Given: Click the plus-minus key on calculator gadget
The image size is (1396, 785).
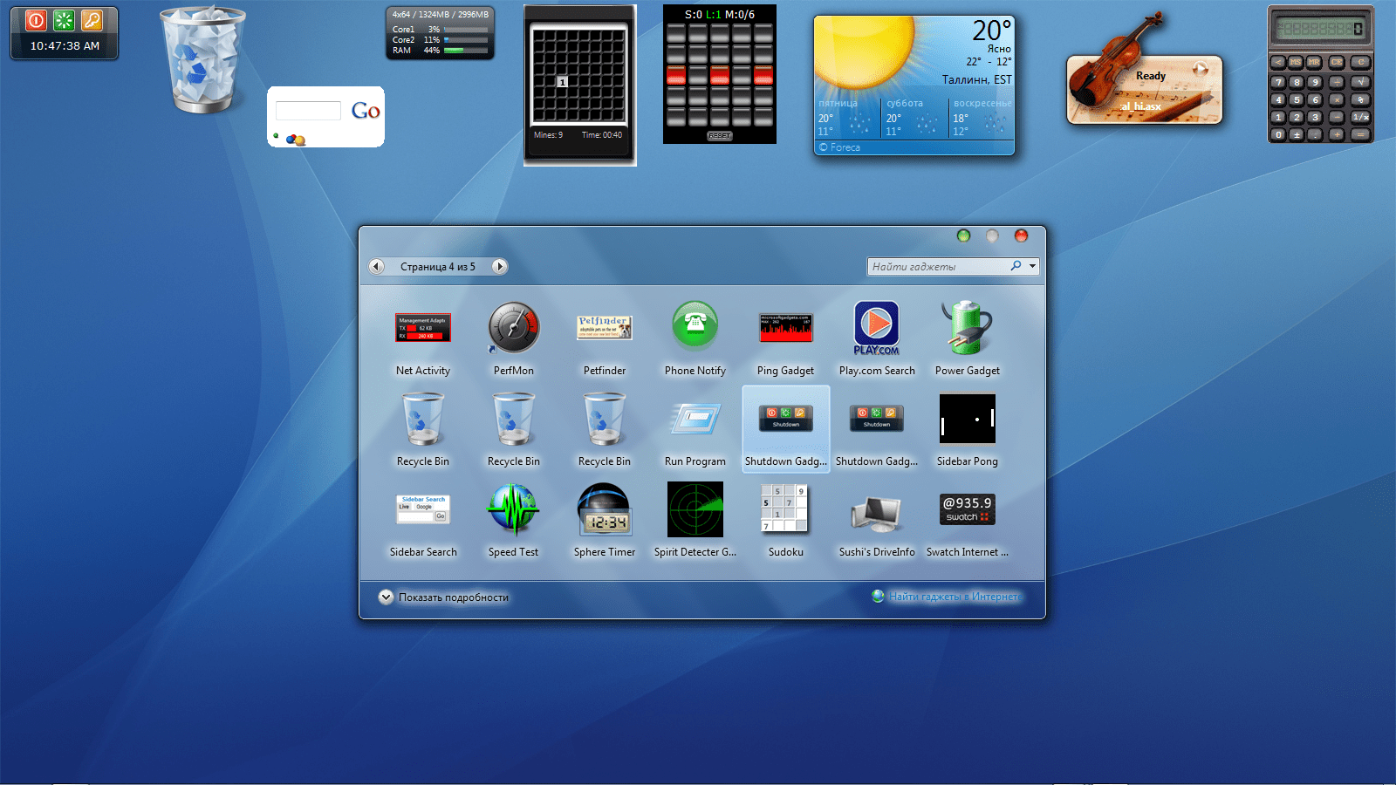Looking at the screenshot, I should coord(1297,134).
